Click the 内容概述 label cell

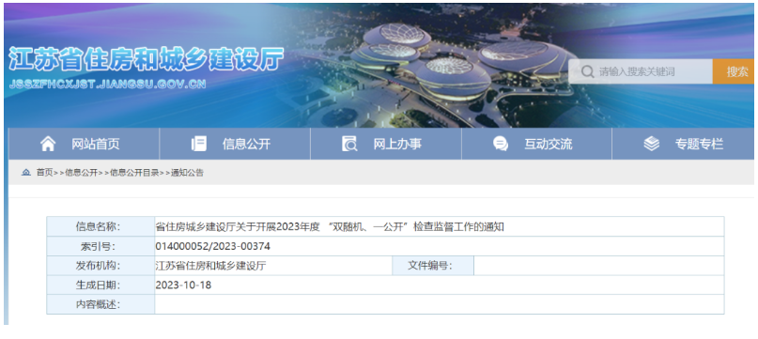point(101,304)
